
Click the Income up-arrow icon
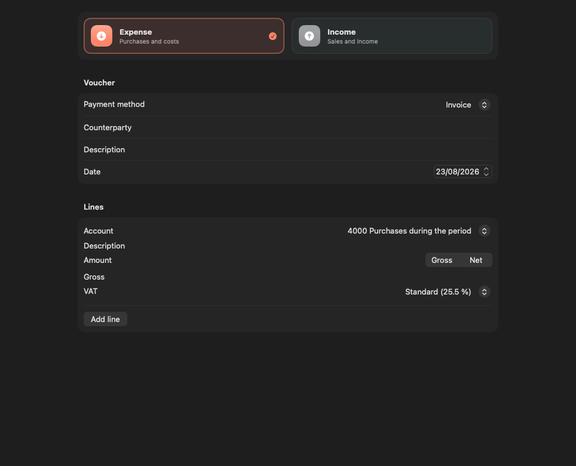click(x=310, y=36)
